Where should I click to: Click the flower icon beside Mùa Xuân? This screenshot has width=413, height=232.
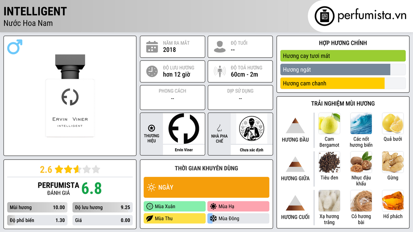(150, 206)
